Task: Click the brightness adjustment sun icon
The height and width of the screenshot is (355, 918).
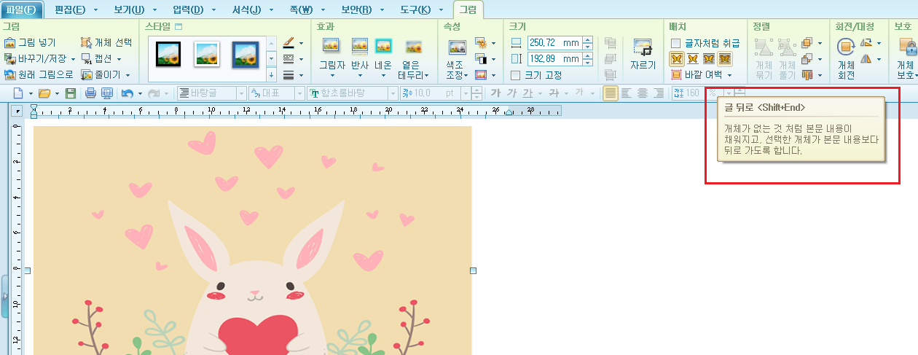Action: [480, 43]
